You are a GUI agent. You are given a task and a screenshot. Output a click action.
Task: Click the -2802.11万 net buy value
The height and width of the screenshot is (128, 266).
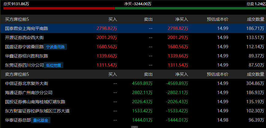[x=177, y=93]
